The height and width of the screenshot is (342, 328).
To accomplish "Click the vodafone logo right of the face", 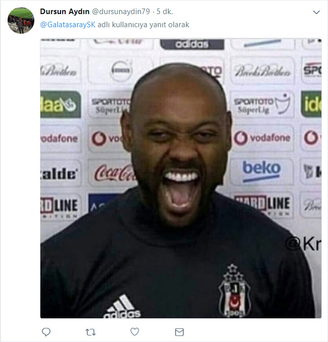I will tap(262, 138).
